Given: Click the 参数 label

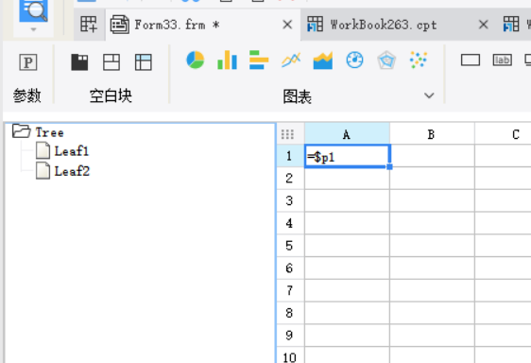Looking at the screenshot, I should 27,95.
